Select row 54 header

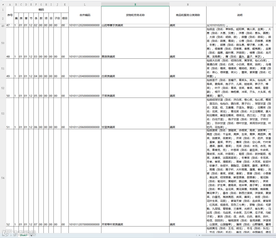3,178
